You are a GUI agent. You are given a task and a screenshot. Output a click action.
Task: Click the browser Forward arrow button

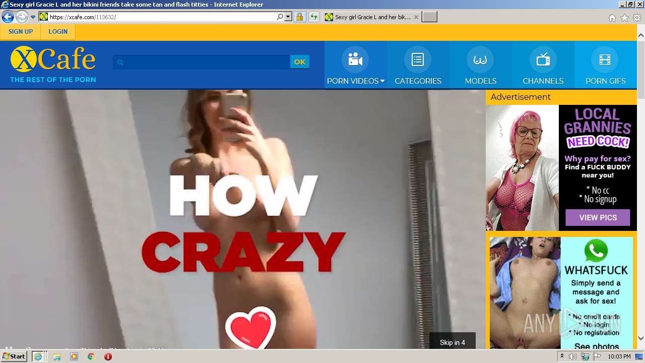point(22,17)
